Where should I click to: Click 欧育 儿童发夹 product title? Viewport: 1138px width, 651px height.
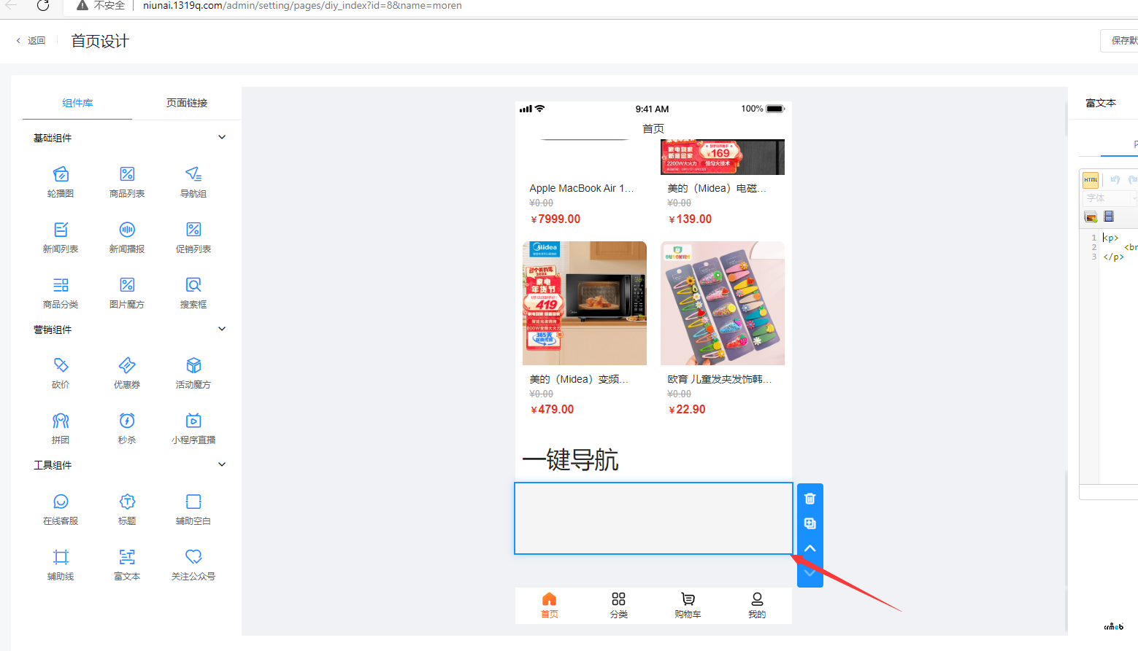(720, 379)
